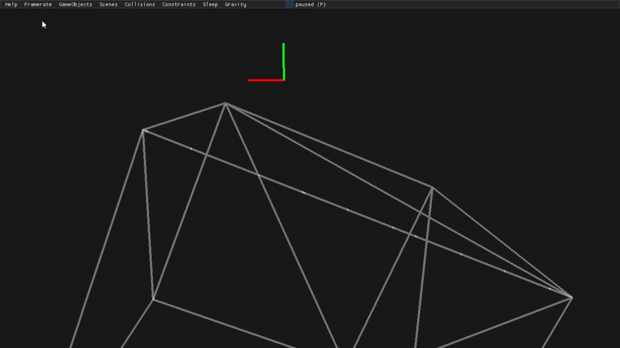Expand the Scenes menu
The width and height of the screenshot is (620, 348).
click(x=108, y=4)
